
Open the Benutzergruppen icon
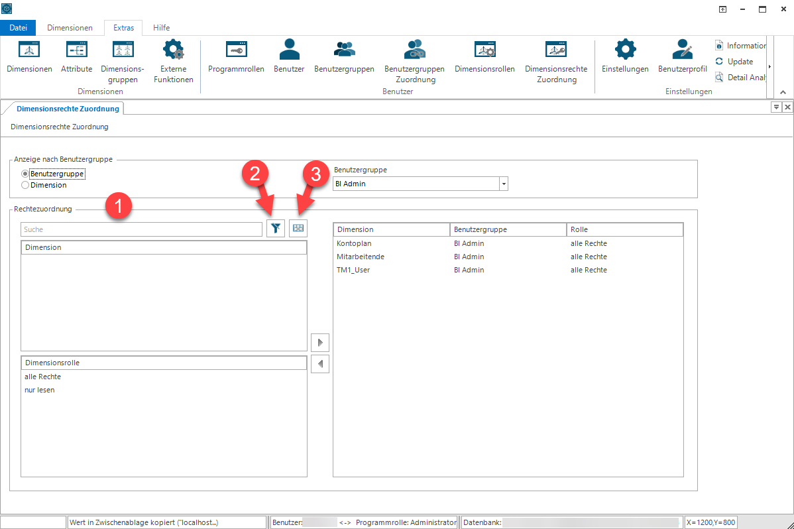345,50
